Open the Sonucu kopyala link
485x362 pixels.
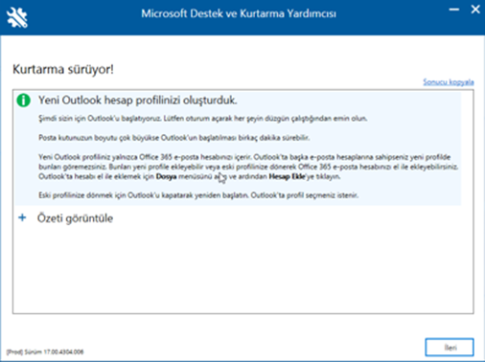tap(449, 82)
